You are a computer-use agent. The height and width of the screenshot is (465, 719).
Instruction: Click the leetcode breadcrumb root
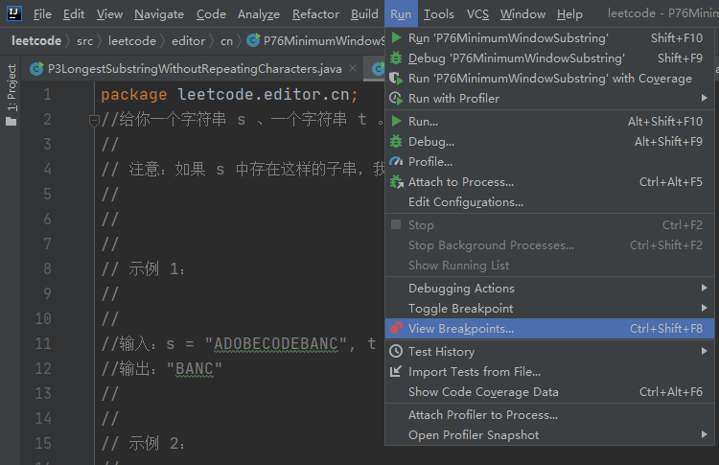[x=36, y=41]
